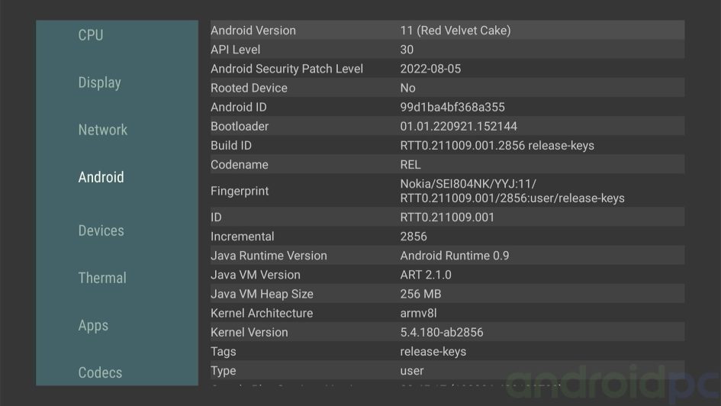The image size is (721, 406).
Task: Open the Apps sidebar item
Action: 93,325
